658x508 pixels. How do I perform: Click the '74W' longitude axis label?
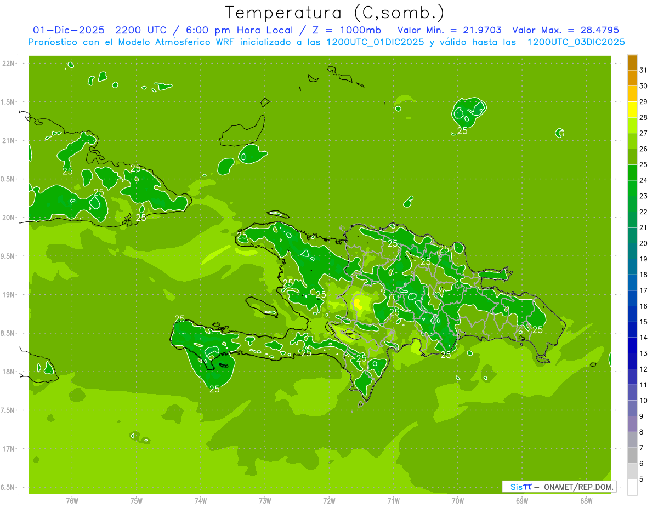coord(201,501)
